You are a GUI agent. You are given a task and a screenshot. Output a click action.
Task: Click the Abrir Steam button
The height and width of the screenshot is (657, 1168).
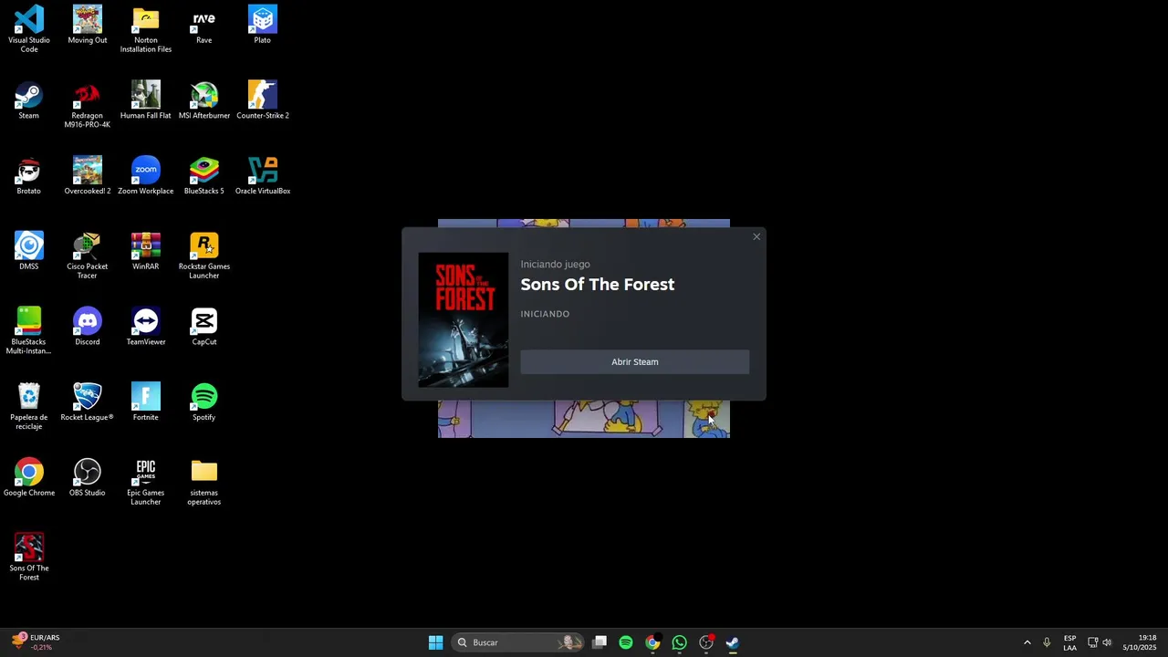coord(635,362)
